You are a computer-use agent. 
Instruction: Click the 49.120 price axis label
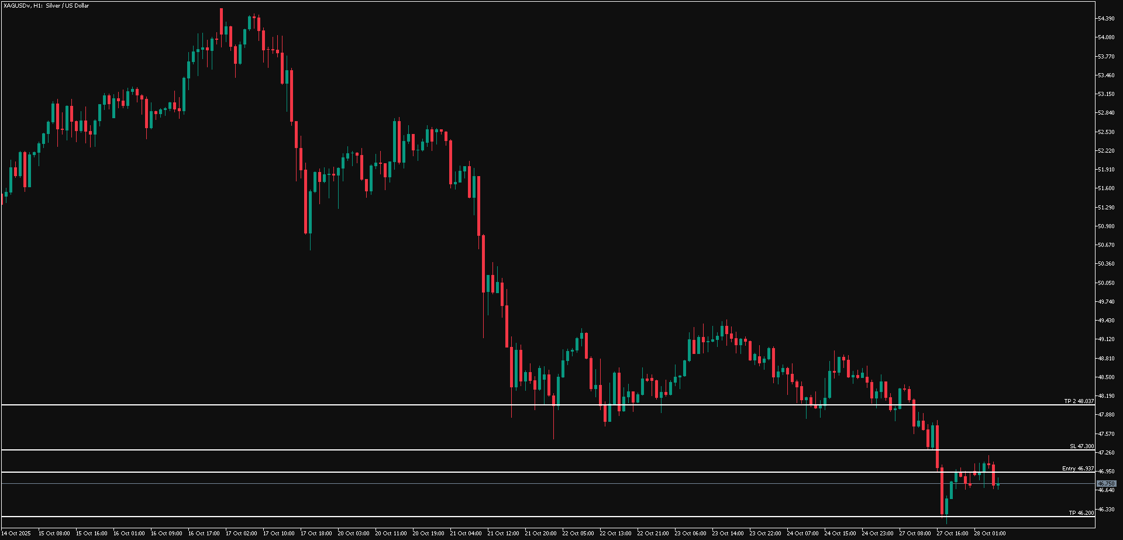click(1106, 339)
